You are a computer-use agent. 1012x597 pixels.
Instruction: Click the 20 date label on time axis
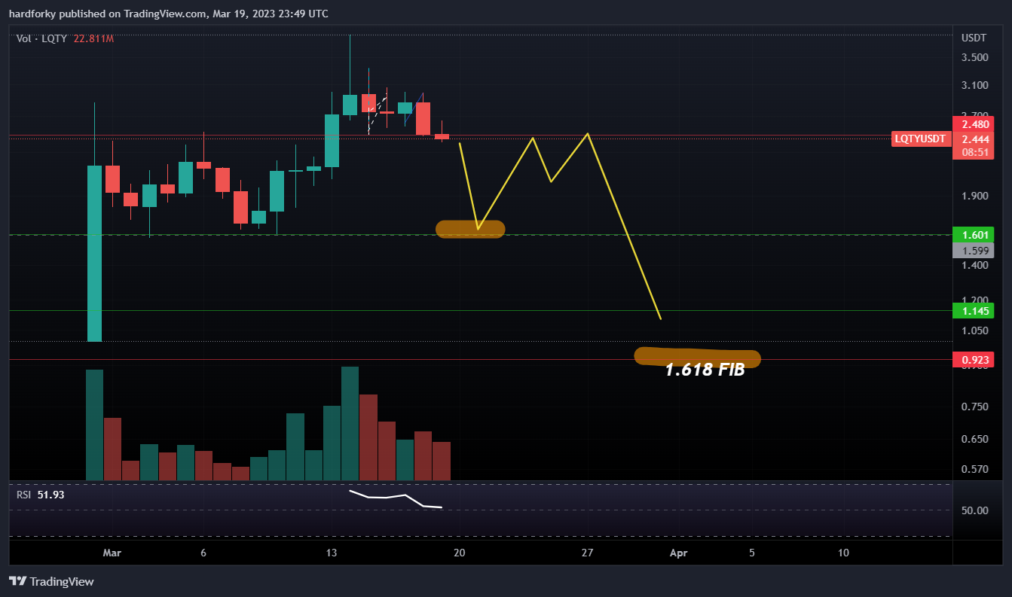click(x=460, y=553)
